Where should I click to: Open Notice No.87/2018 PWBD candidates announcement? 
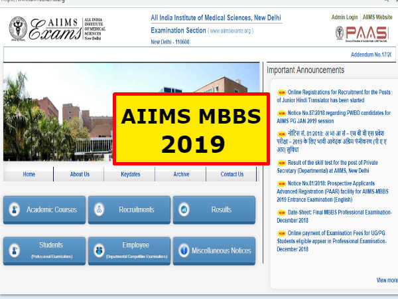click(334, 117)
